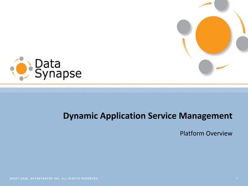Select the title 'Dynamic Application Service Management'
Image resolution: width=248 pixels, height=186 pixels.
[x=148, y=116]
